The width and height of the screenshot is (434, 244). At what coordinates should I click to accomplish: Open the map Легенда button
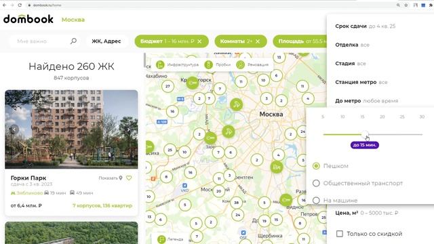(170, 239)
